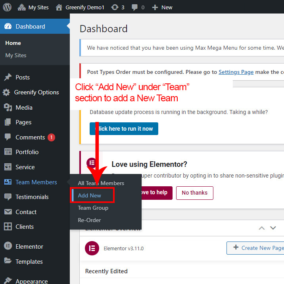This screenshot has width=284, height=284.
Task: Click the WordPress logo icon
Action: point(8,7)
